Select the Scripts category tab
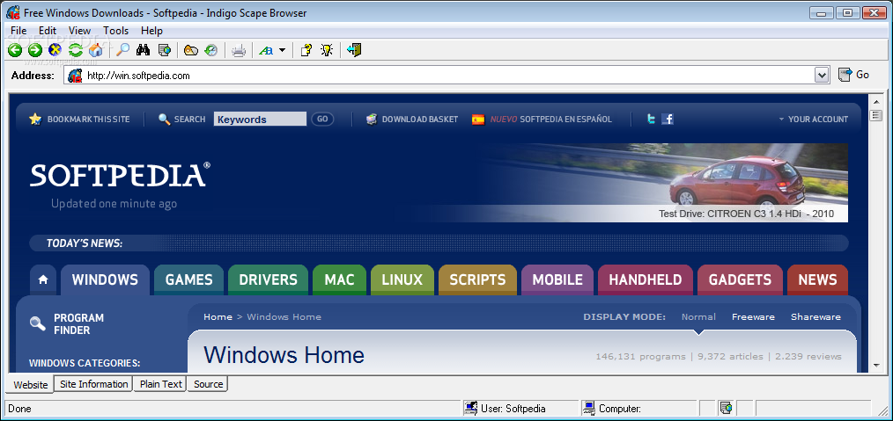Viewport: 893px width, 421px height. 477,279
